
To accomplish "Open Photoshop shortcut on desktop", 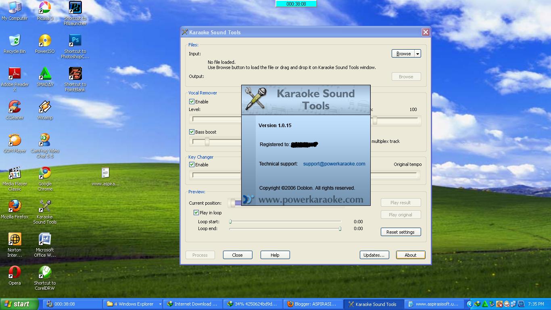I will [x=75, y=46].
